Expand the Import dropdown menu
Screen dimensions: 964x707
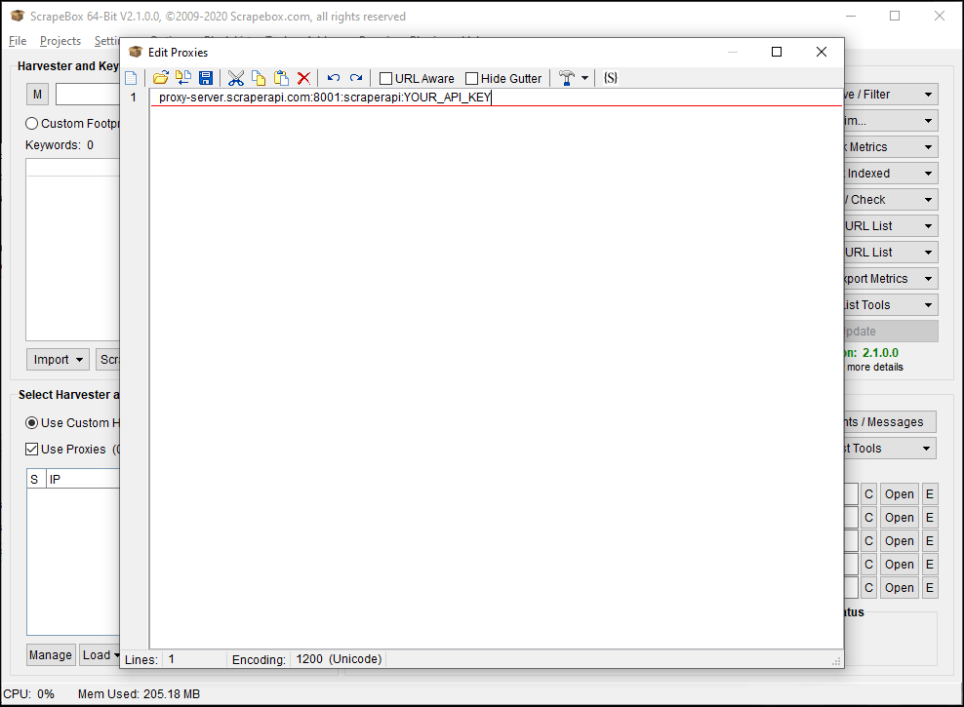[x=57, y=359]
